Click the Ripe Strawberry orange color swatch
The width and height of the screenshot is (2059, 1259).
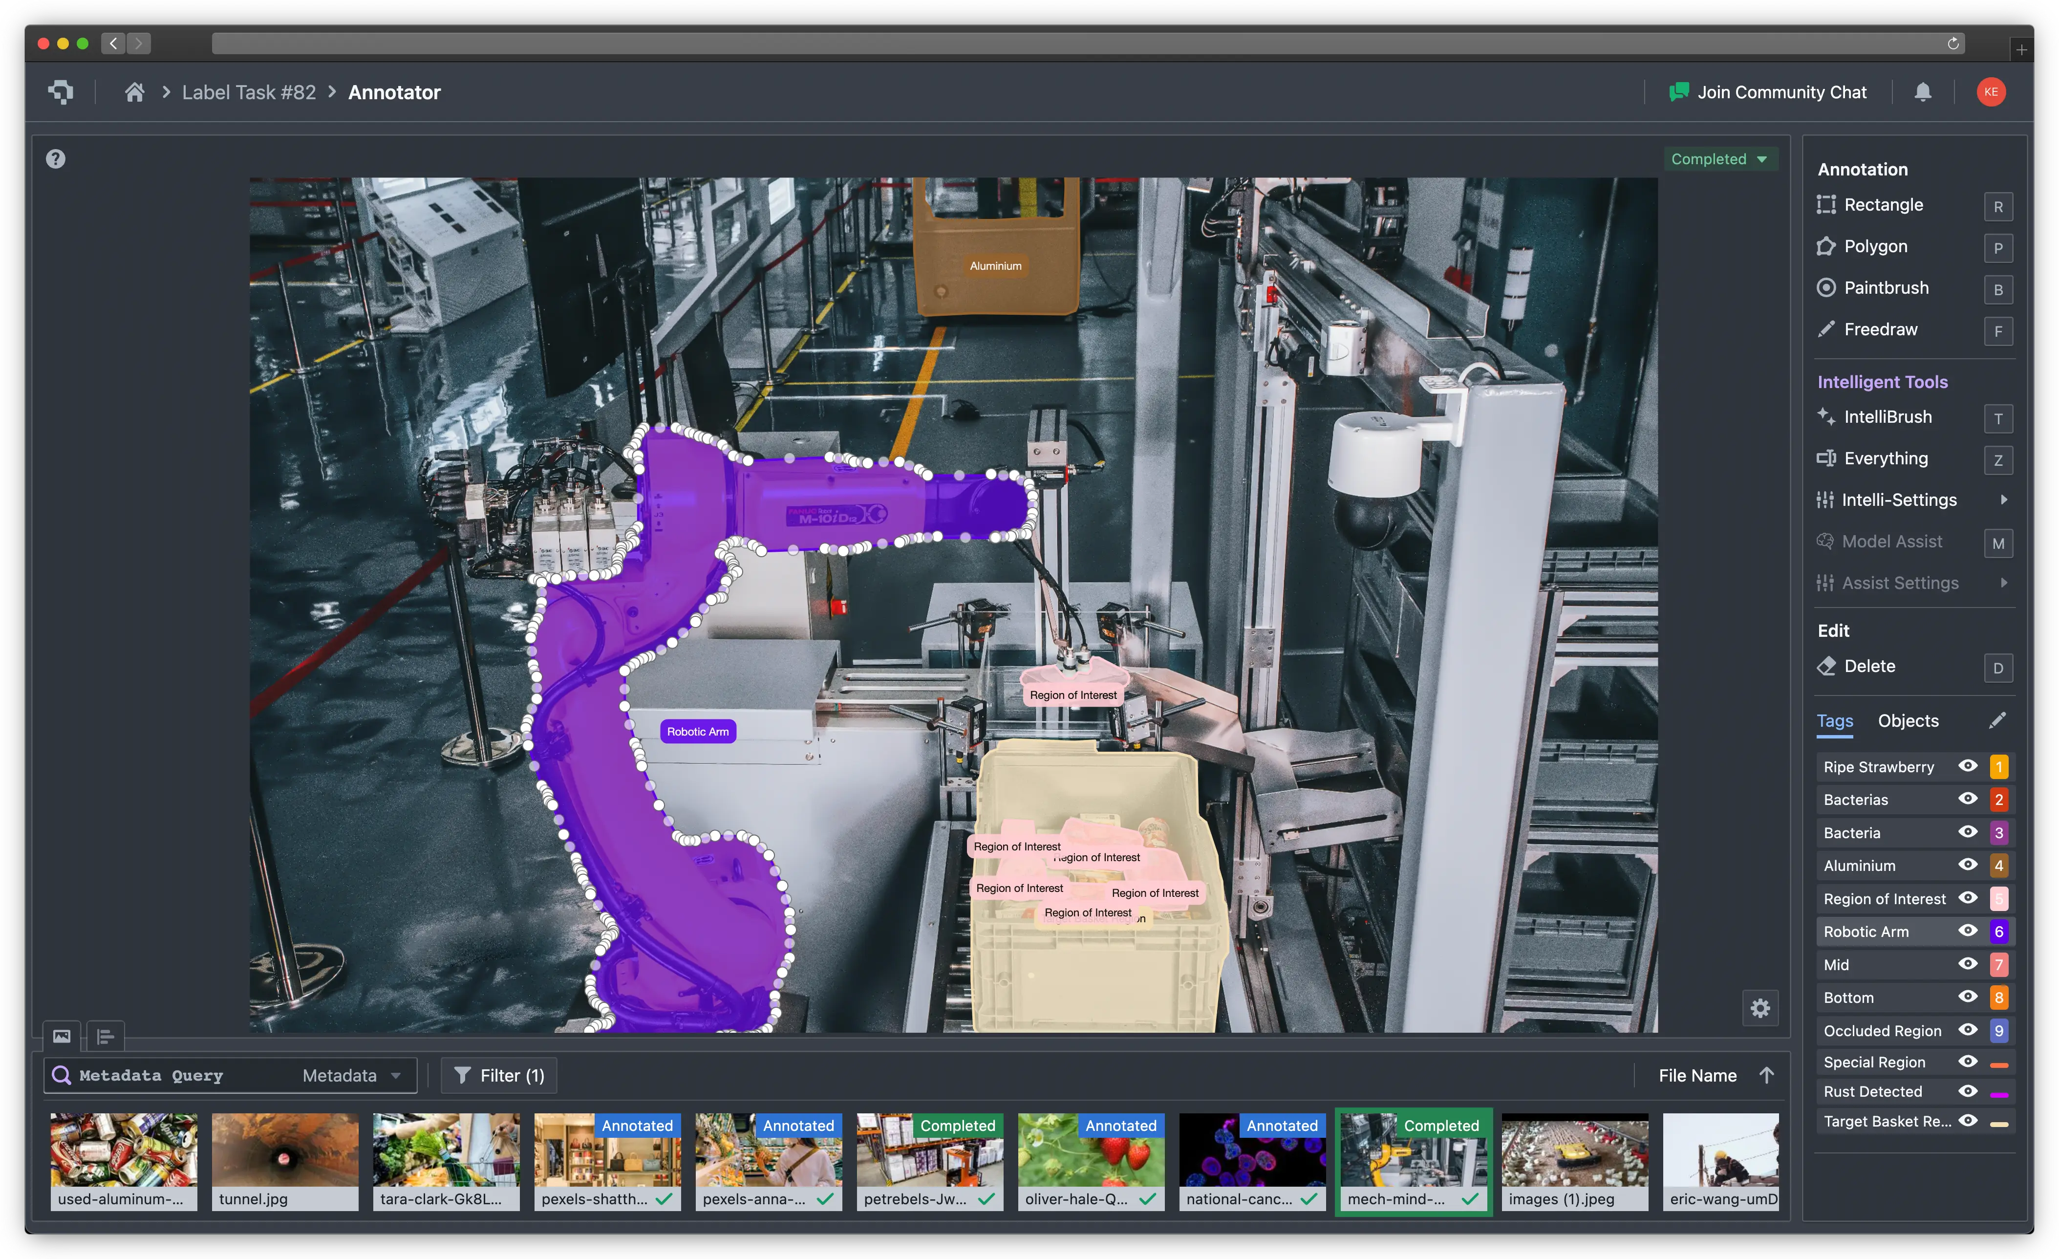[1998, 767]
